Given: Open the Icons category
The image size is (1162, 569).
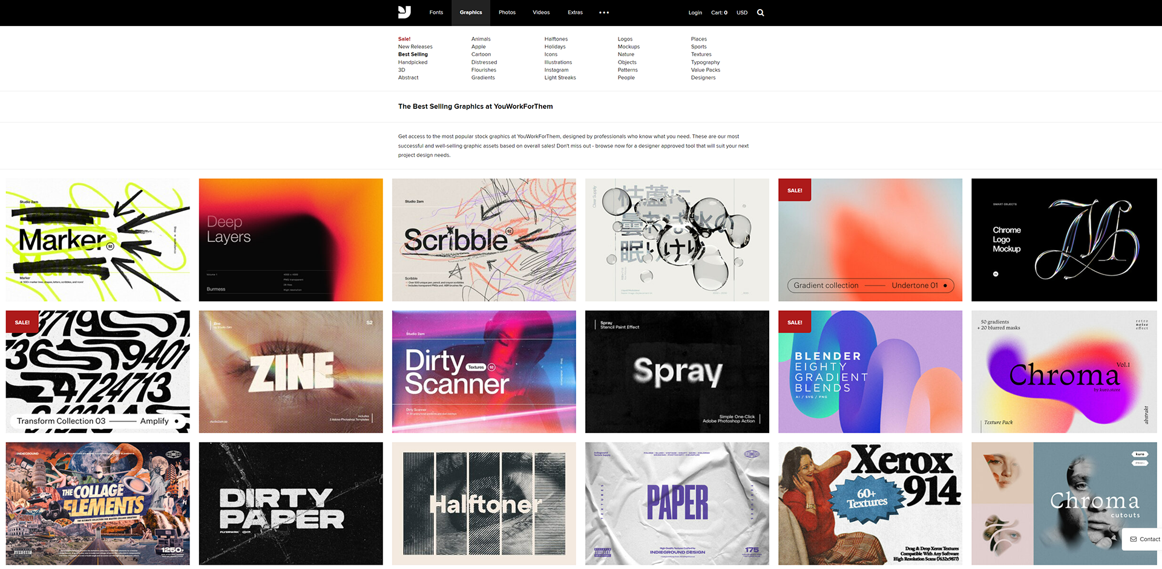Looking at the screenshot, I should [551, 54].
